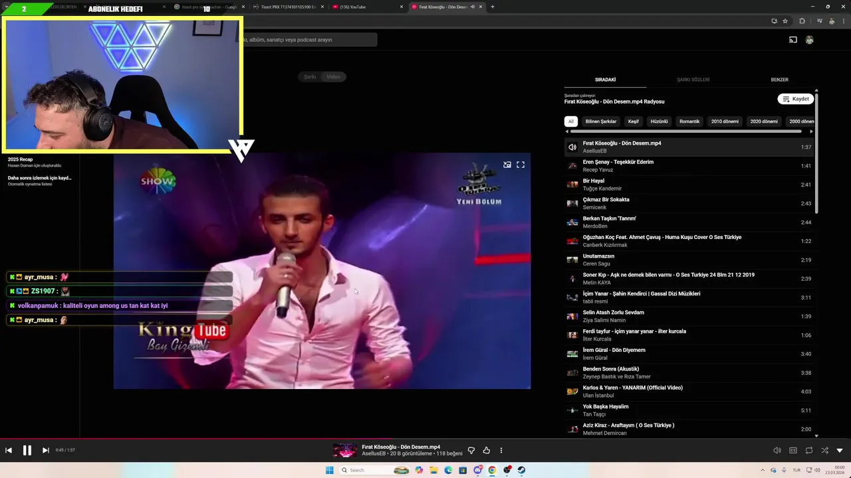Image resolution: width=851 pixels, height=478 pixels.
Task: Open the Chrome three-dot menu
Action: tap(842, 21)
